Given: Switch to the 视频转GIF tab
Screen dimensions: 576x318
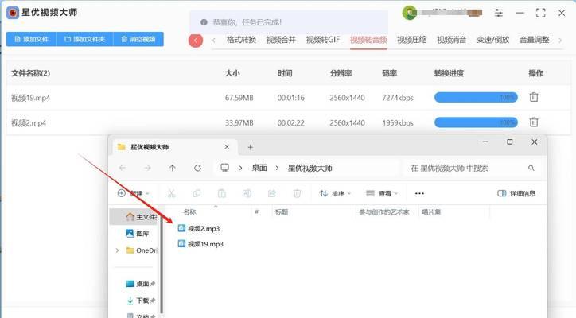Looking at the screenshot, I should pyautogui.click(x=323, y=40).
